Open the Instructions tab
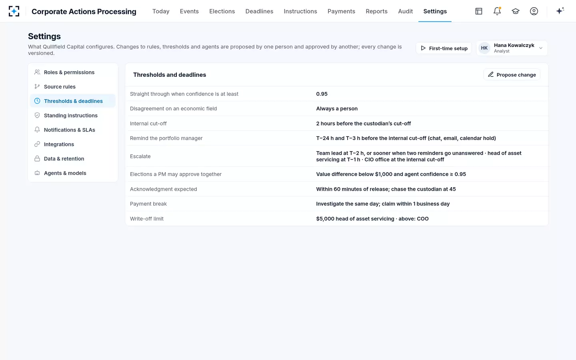 300,11
